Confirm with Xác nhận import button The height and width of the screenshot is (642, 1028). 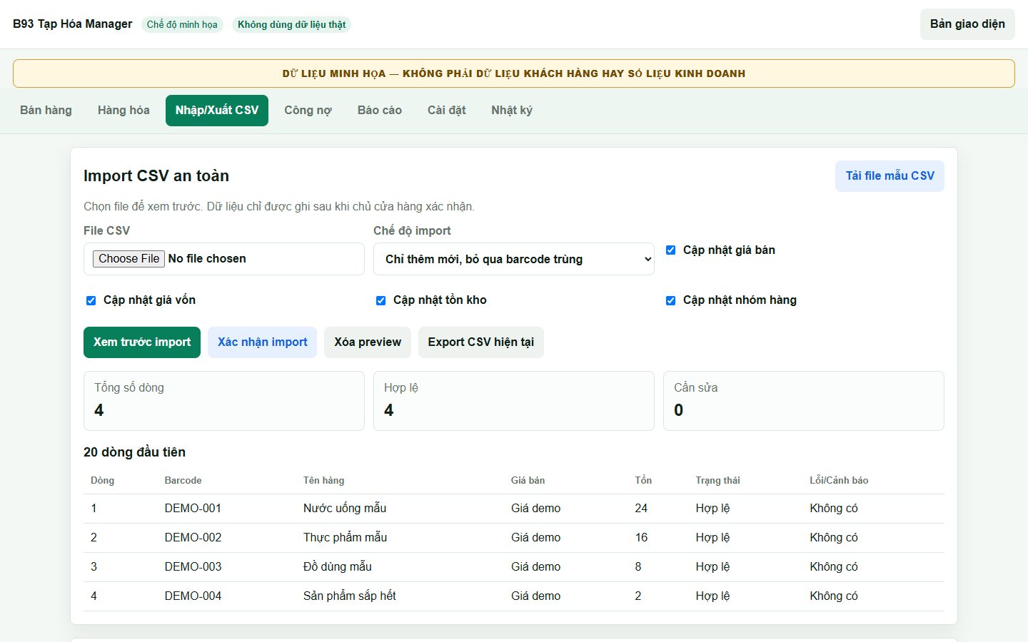(x=262, y=342)
